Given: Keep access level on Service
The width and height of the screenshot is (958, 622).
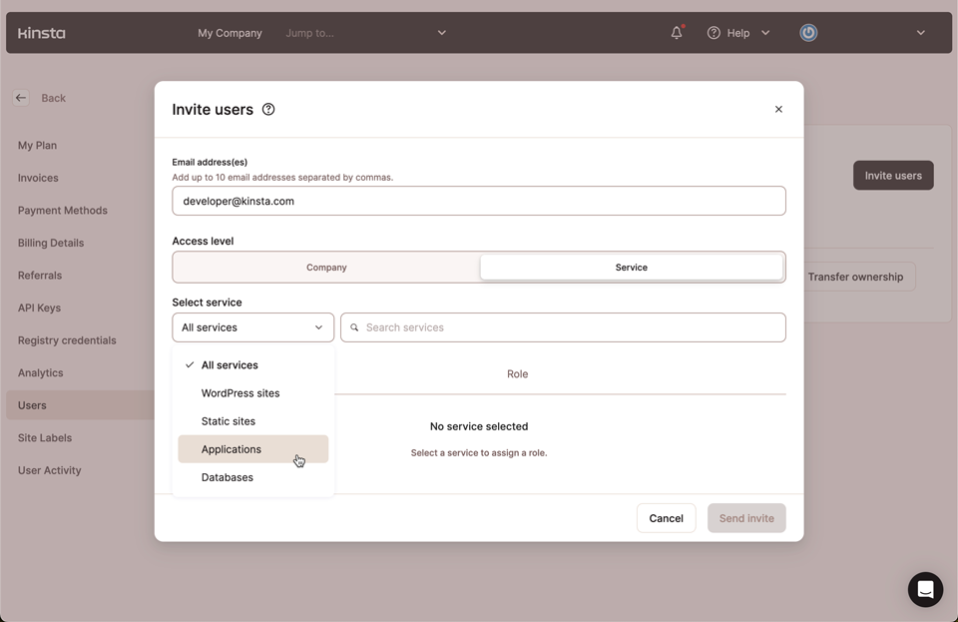Looking at the screenshot, I should tap(631, 267).
